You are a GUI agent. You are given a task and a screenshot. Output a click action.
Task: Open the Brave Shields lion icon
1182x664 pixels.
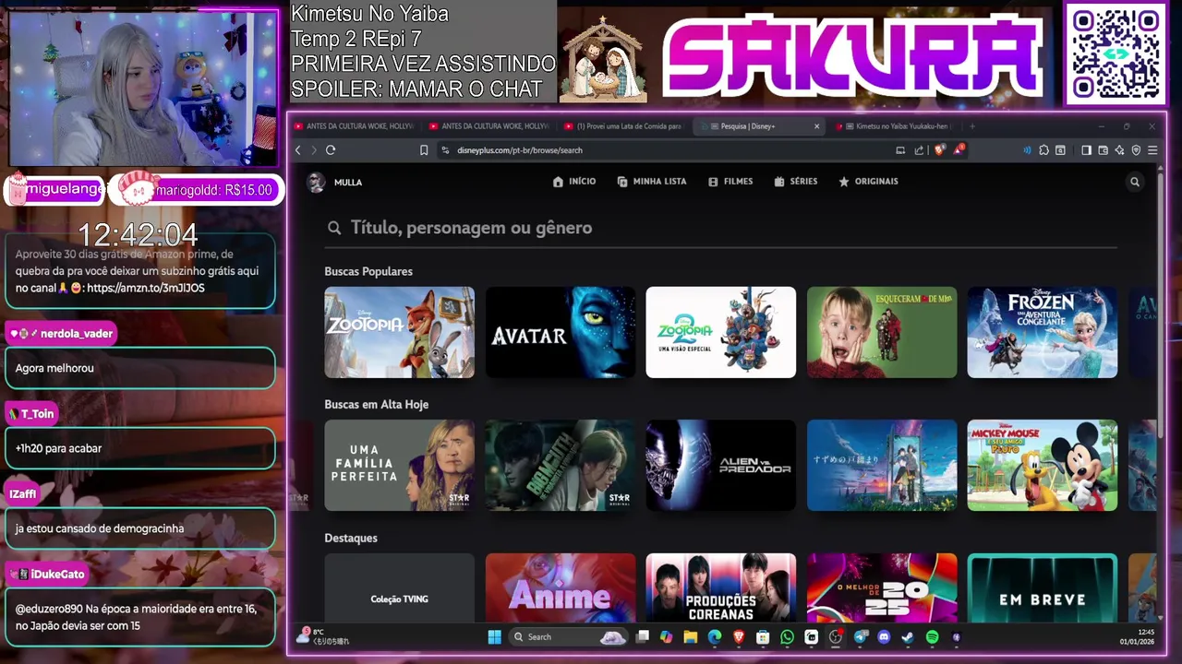(939, 150)
